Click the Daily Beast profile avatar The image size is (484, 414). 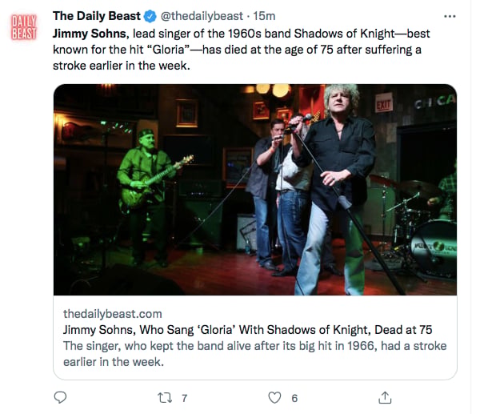[x=24, y=27]
